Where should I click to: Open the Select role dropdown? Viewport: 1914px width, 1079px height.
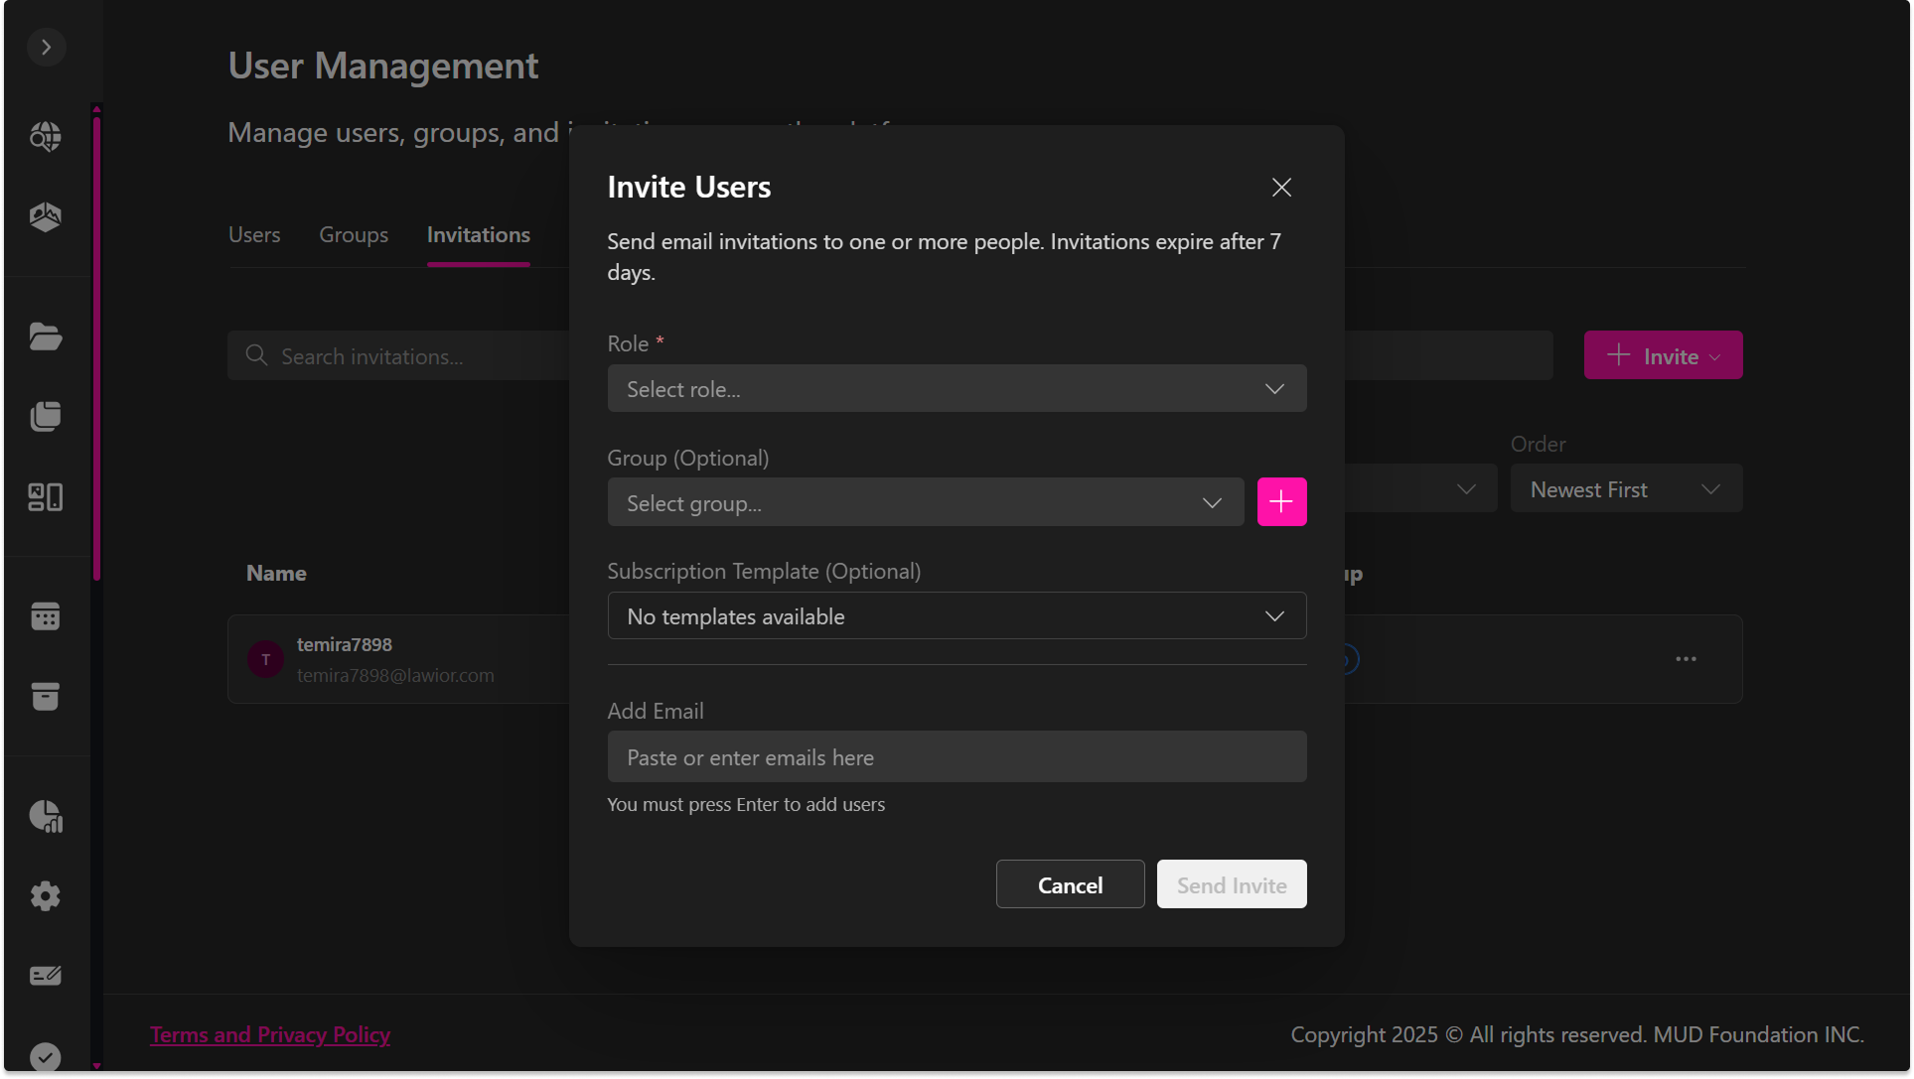[956, 389]
